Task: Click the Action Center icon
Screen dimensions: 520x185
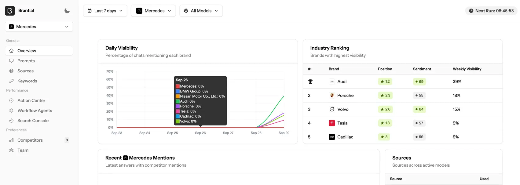Action: 11,100
